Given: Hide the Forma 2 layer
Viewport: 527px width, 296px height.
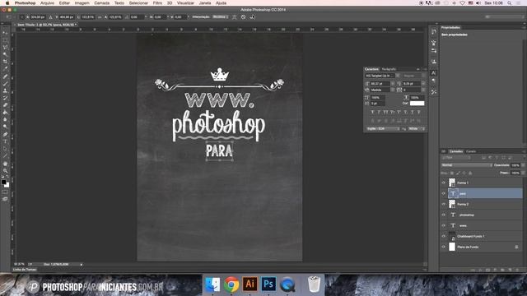Looking at the screenshot, I should pos(443,204).
